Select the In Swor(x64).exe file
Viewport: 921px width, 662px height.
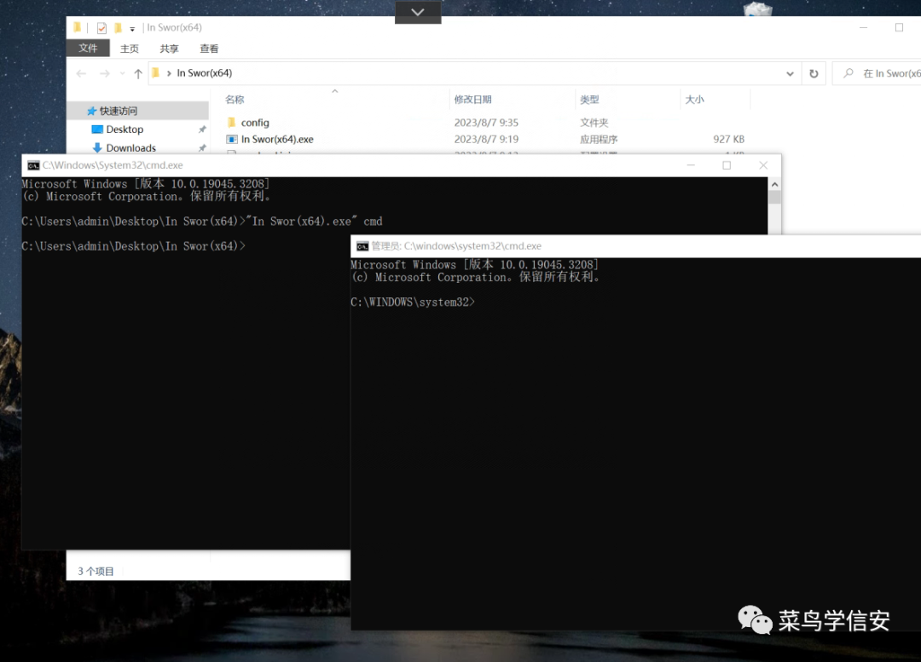pos(277,139)
